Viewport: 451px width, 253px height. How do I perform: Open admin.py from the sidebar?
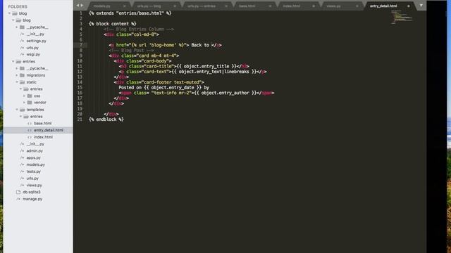click(x=35, y=151)
